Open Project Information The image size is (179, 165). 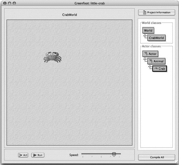[157, 12]
